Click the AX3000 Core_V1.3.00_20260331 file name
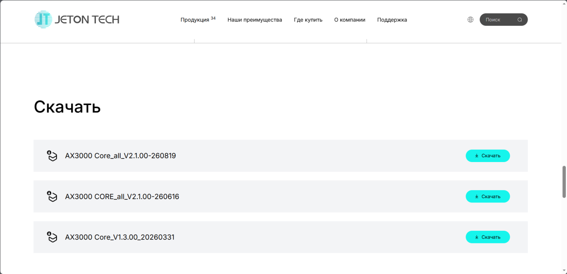This screenshot has height=274, width=567. (x=120, y=237)
